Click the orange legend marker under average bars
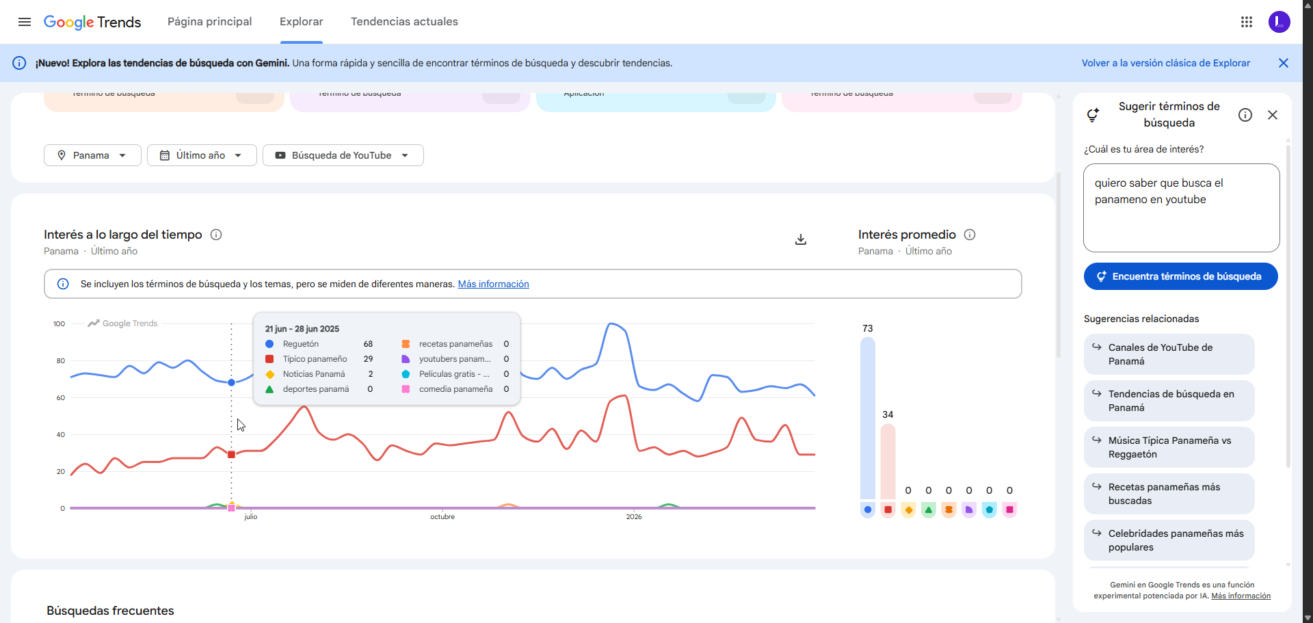Screen dimensions: 1313x623 coord(949,509)
